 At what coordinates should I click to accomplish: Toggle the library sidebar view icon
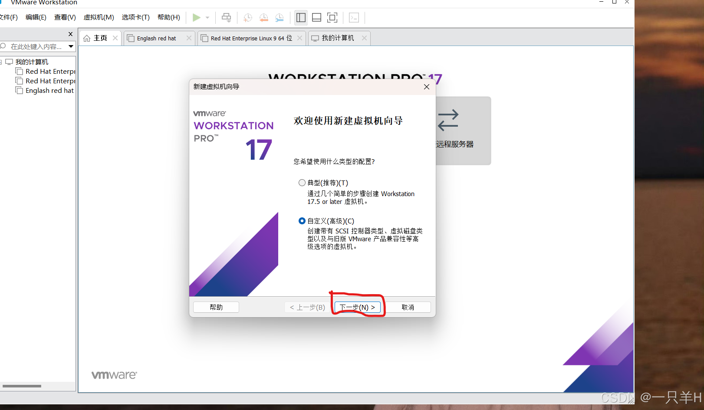coord(301,17)
